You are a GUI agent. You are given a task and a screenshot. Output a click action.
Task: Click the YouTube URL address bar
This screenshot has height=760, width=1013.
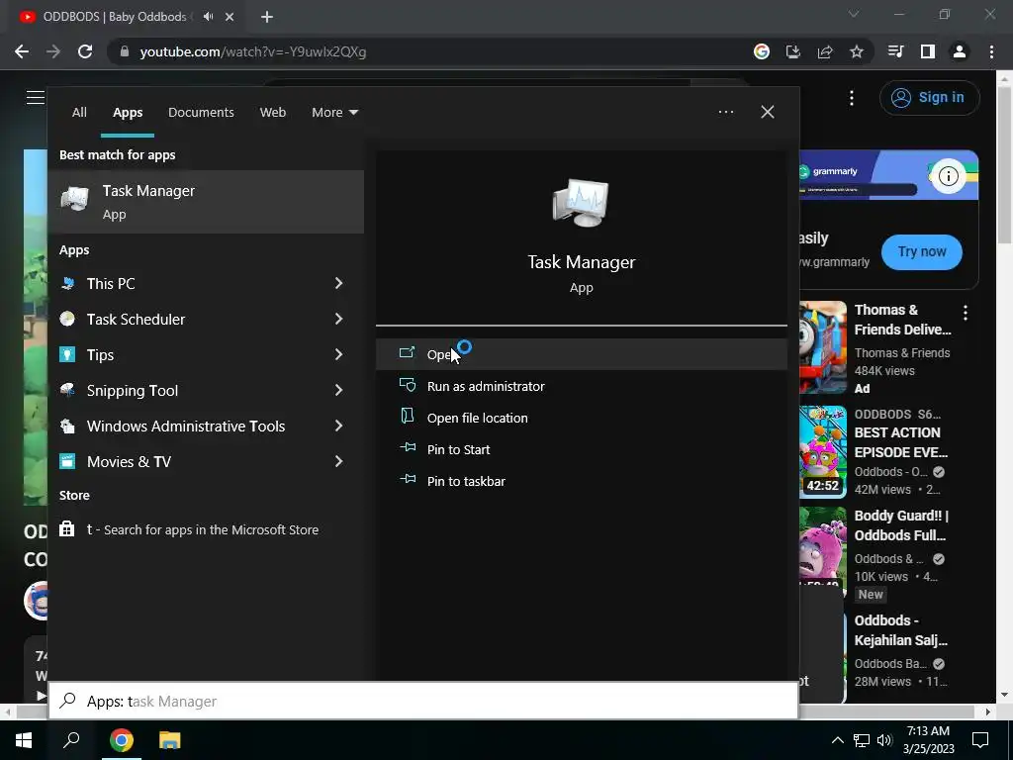pyautogui.click(x=426, y=51)
